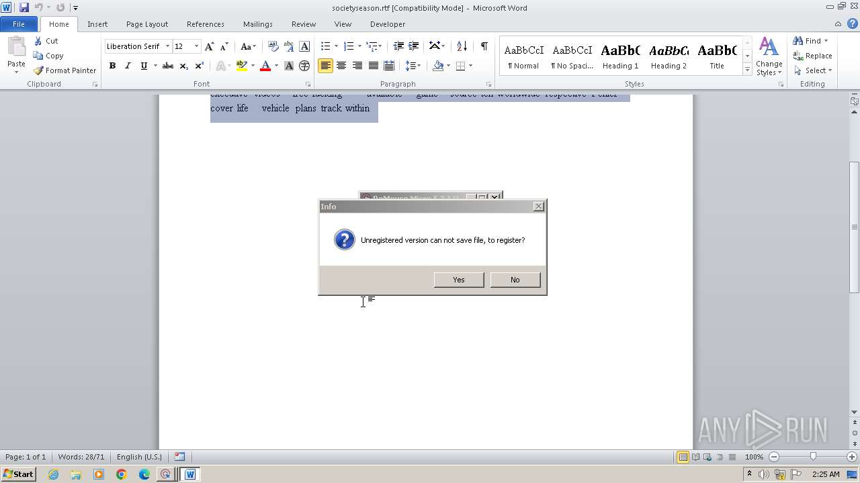This screenshot has height=483, width=860.
Task: Switch to Page Layout tab
Action: (147, 24)
